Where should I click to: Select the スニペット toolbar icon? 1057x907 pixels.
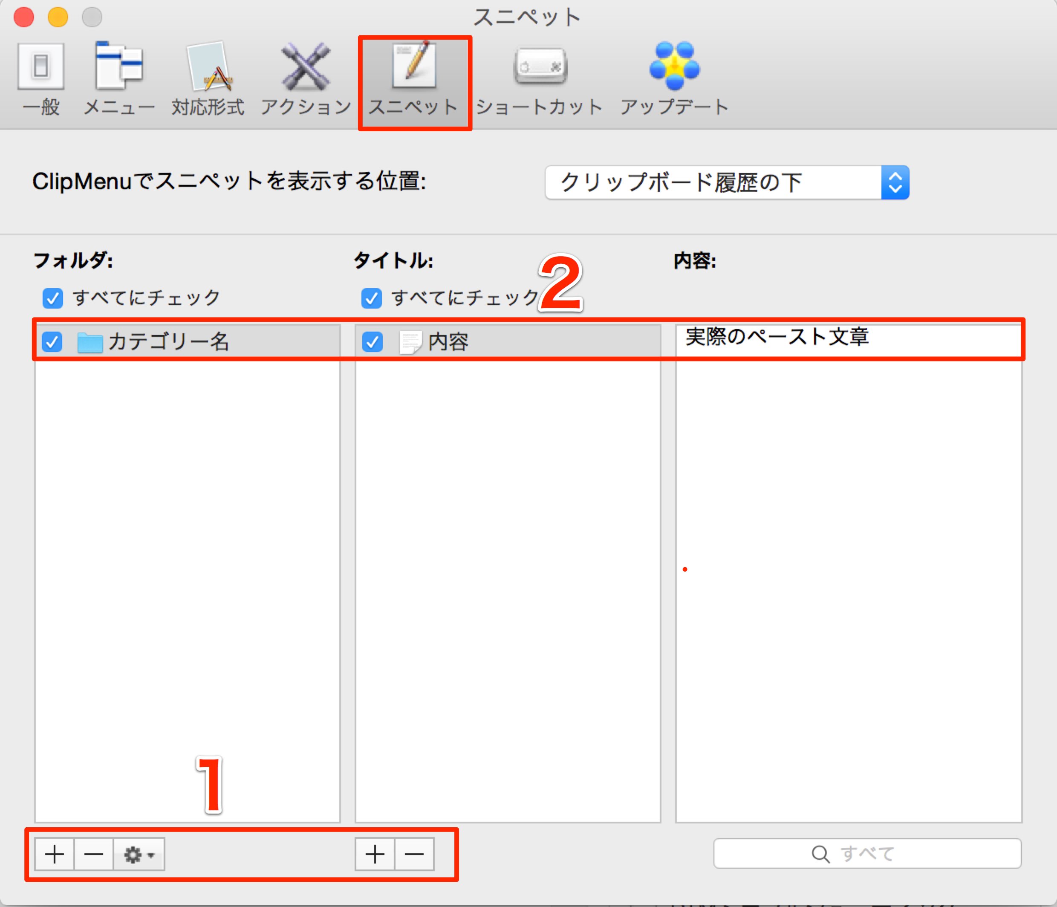coord(414,79)
